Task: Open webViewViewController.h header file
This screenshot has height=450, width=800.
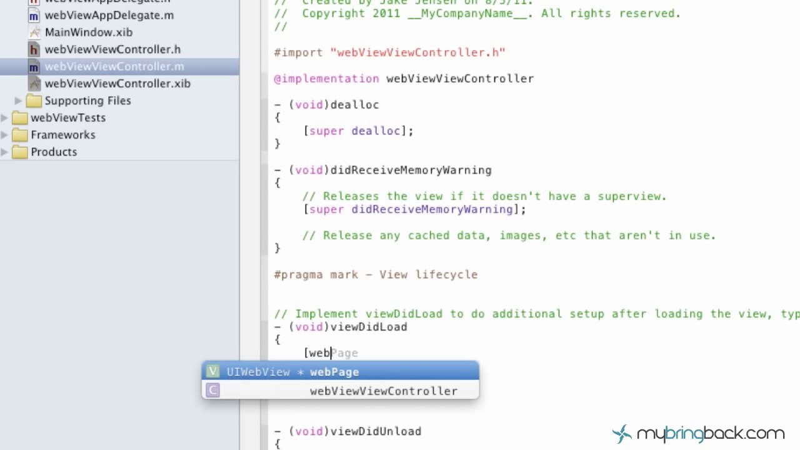Action: [x=112, y=49]
